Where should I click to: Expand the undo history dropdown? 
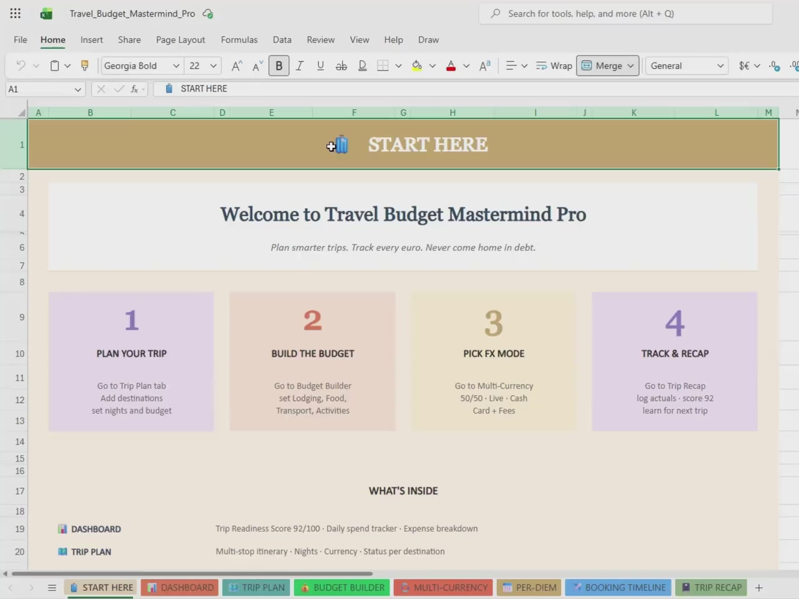coord(36,66)
